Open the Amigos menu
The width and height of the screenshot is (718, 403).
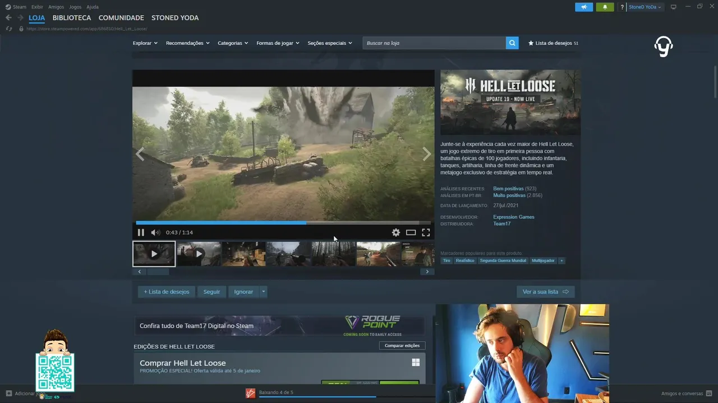[56, 7]
